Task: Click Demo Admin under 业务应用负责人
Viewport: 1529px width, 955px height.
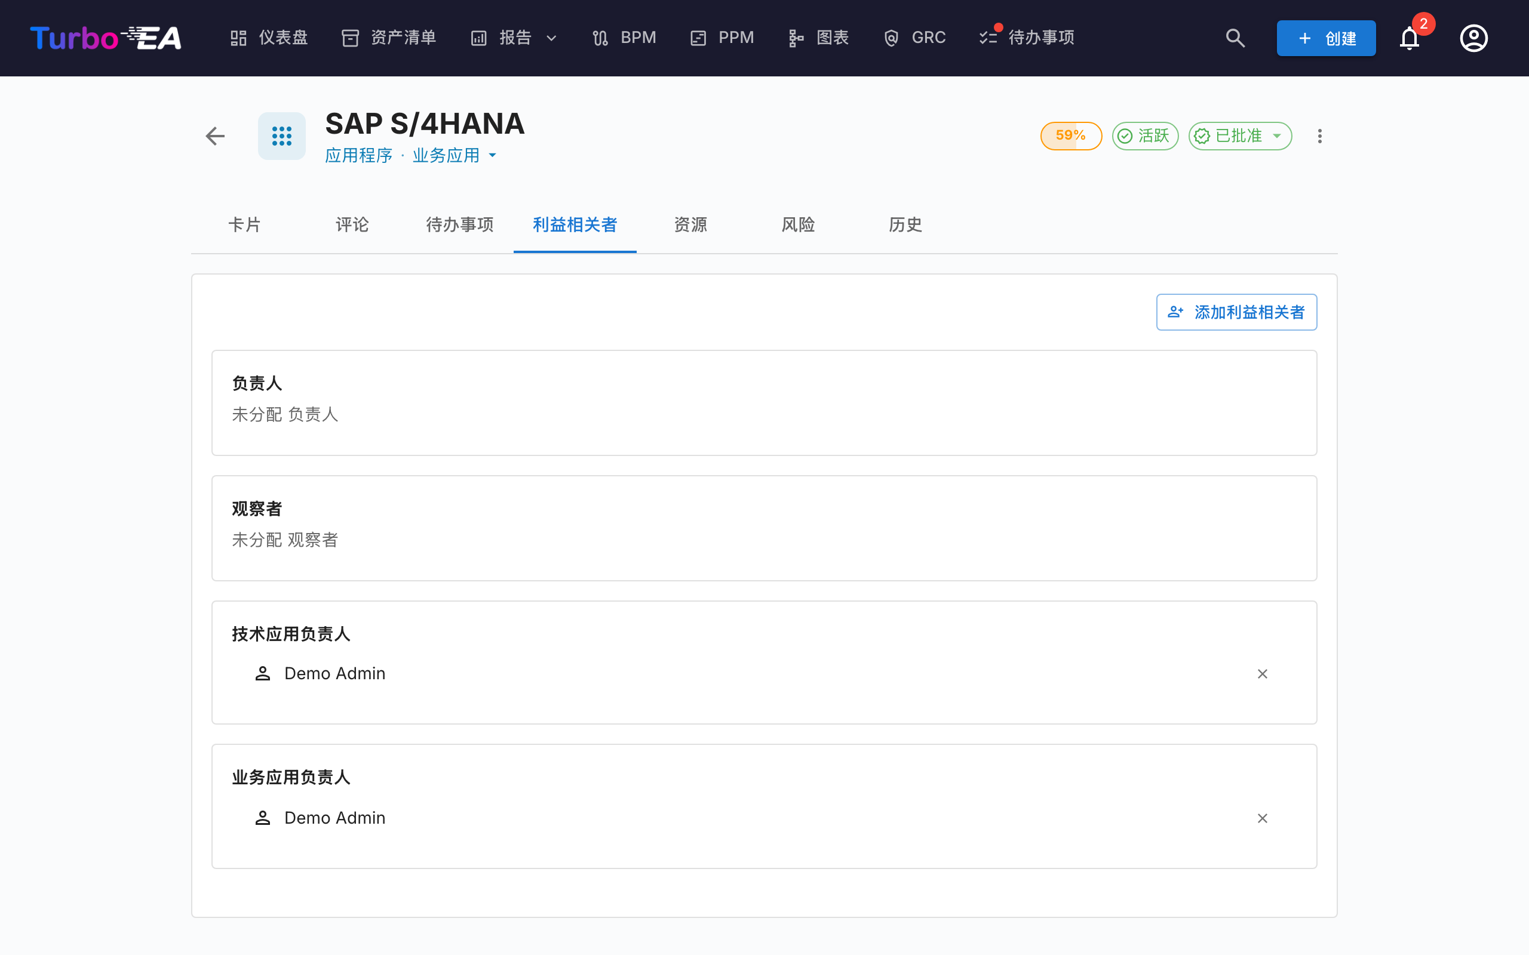Action: [335, 818]
